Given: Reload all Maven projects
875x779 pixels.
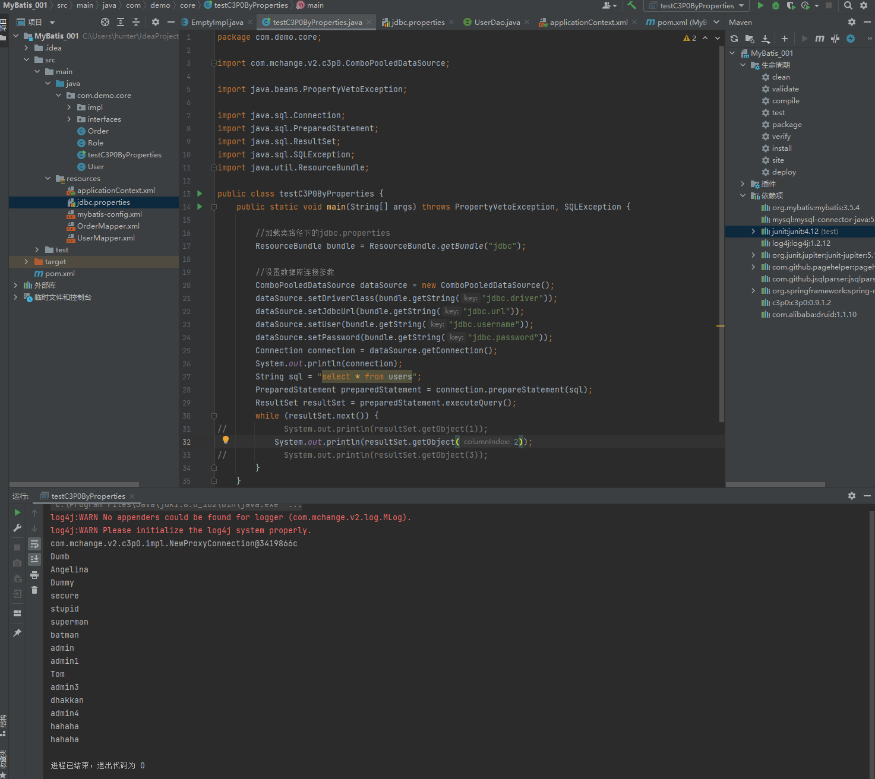Looking at the screenshot, I should click(x=734, y=39).
